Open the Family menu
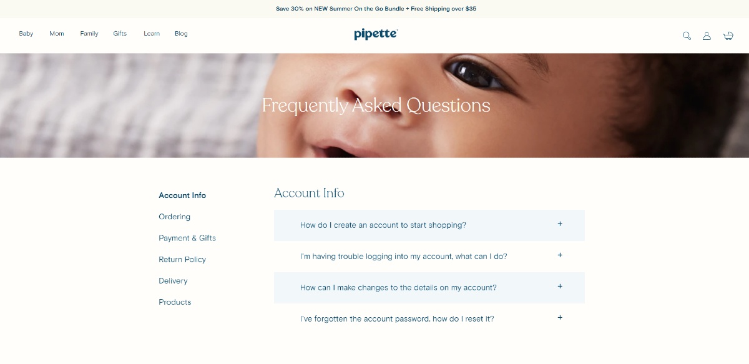 [89, 34]
